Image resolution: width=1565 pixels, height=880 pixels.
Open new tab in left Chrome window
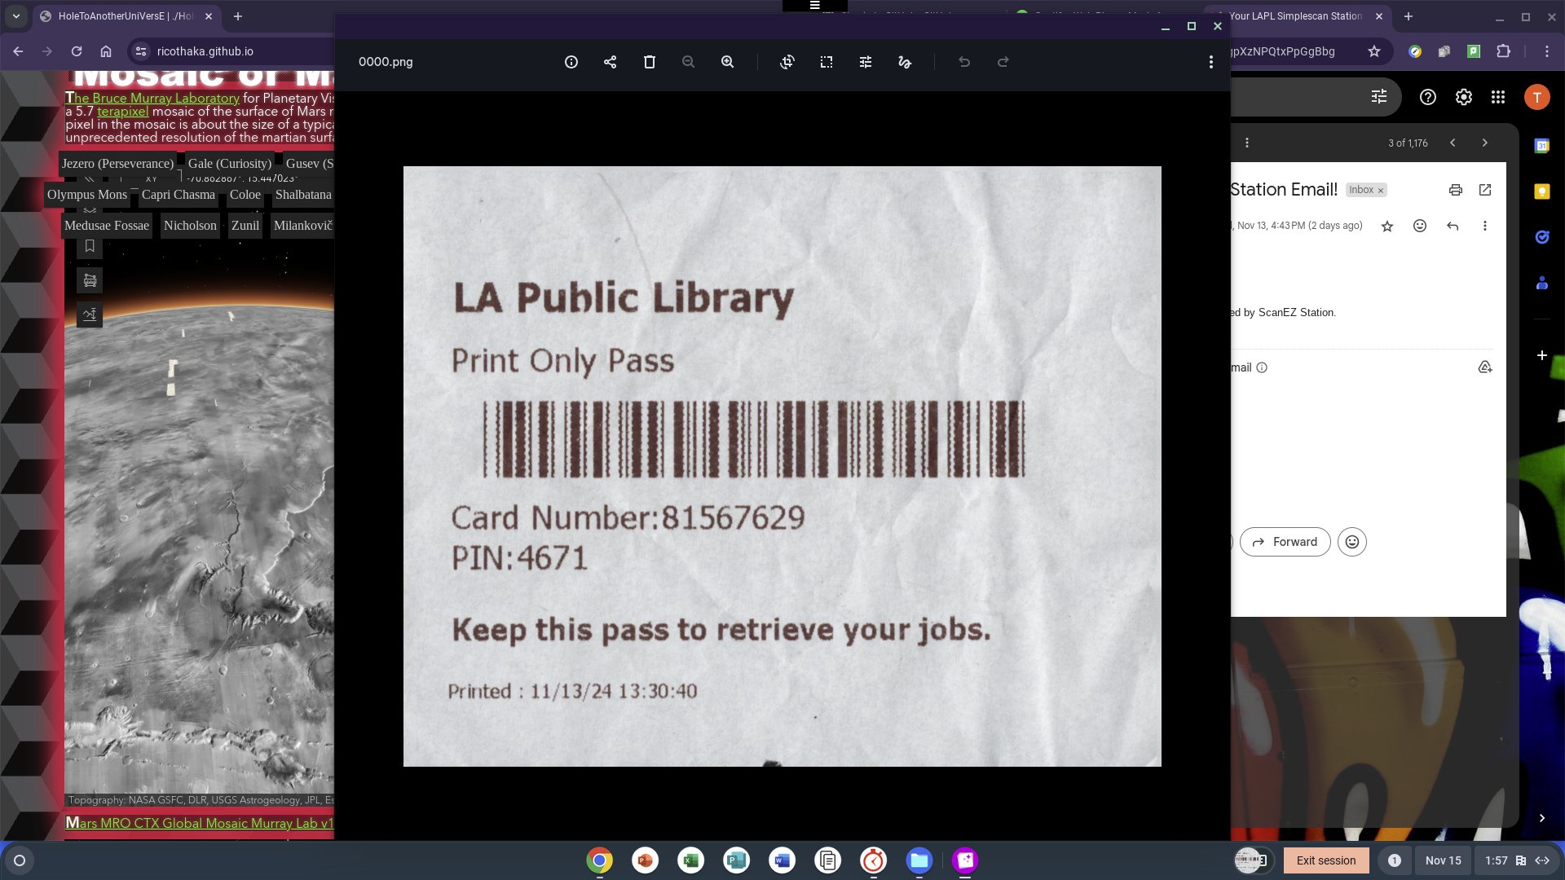[238, 16]
